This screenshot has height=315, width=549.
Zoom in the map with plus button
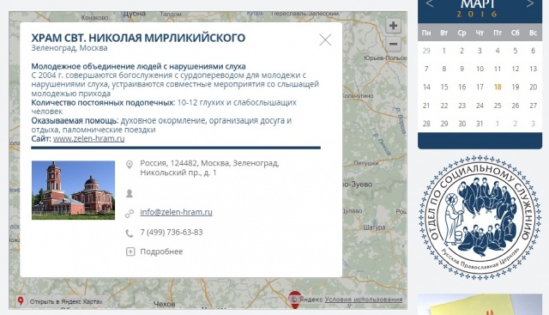coord(393,26)
